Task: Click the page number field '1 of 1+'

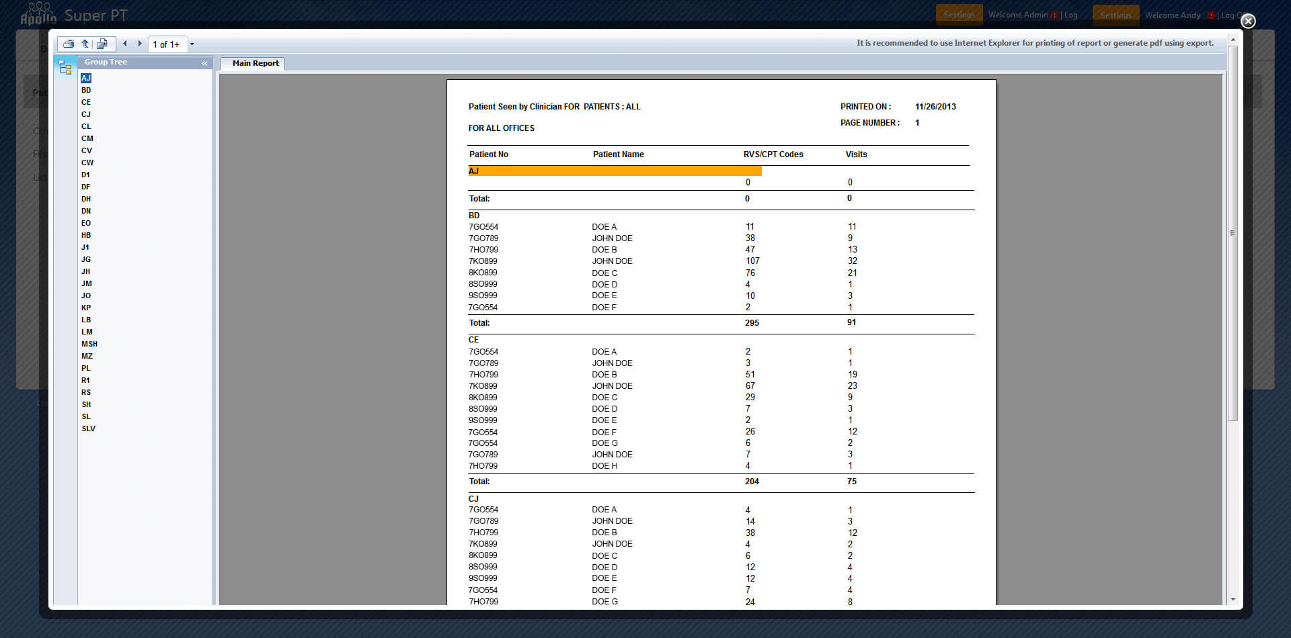Action: pyautogui.click(x=166, y=44)
